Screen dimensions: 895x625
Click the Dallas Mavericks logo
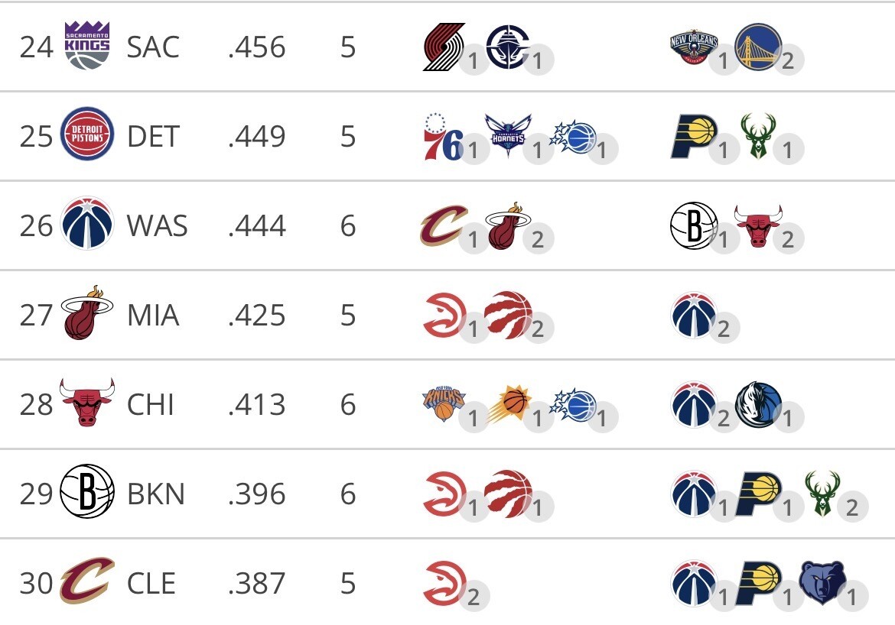pos(757,404)
